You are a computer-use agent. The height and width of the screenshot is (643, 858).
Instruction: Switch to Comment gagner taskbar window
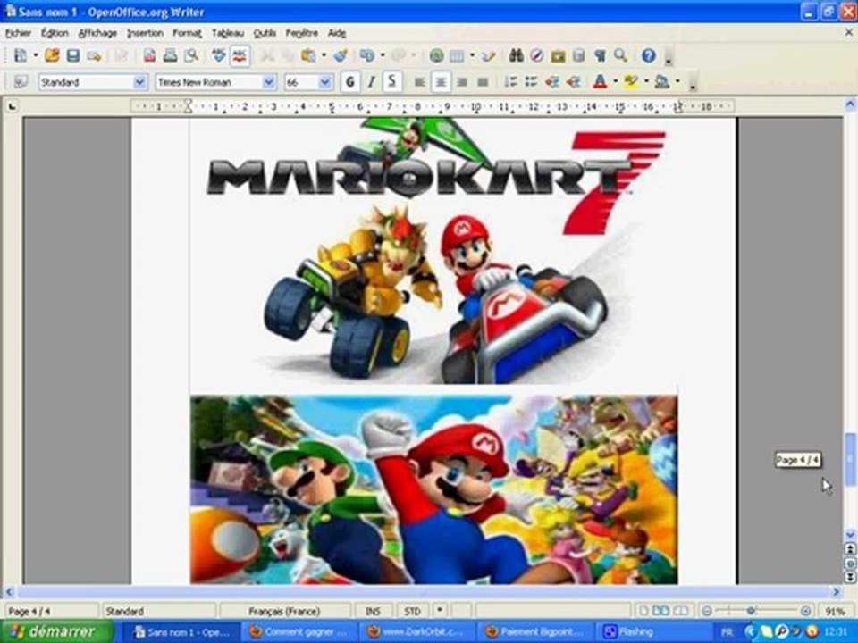pos(300,632)
